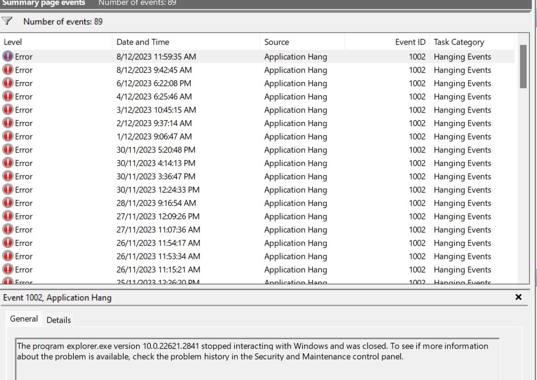Click inside the explorer.exe event description box
The image size is (537, 380).
257,359
